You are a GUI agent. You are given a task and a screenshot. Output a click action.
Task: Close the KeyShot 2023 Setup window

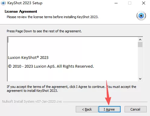tap(144, 3)
